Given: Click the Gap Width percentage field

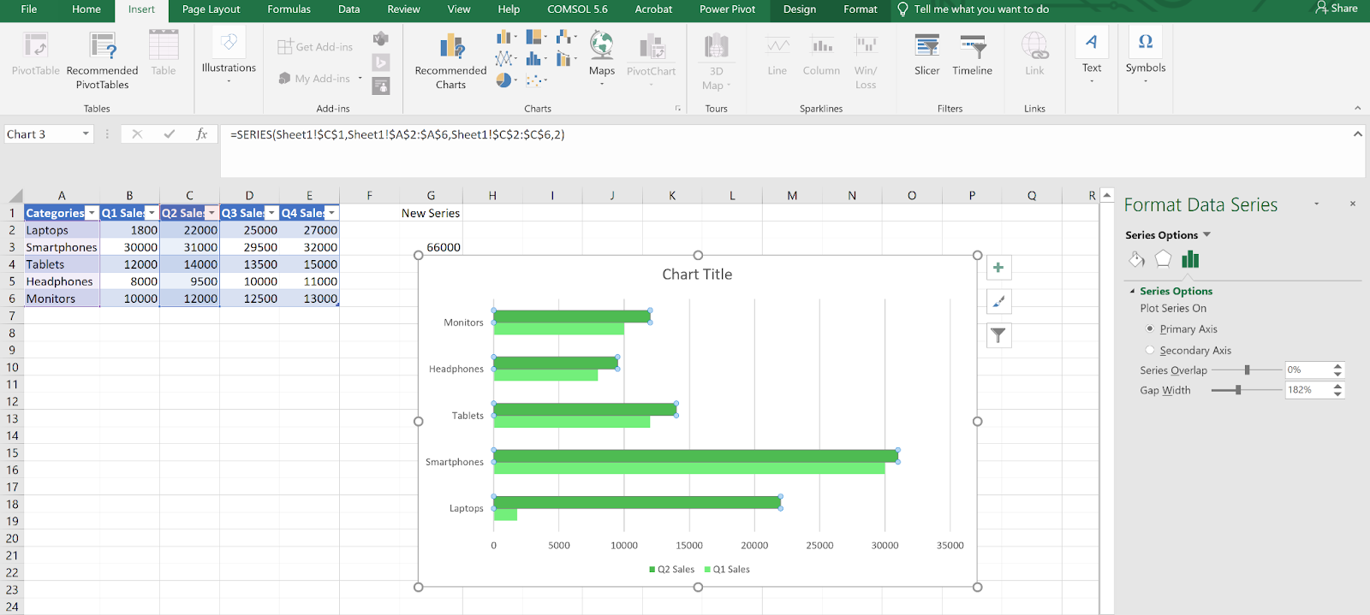Looking at the screenshot, I should coord(1307,390).
